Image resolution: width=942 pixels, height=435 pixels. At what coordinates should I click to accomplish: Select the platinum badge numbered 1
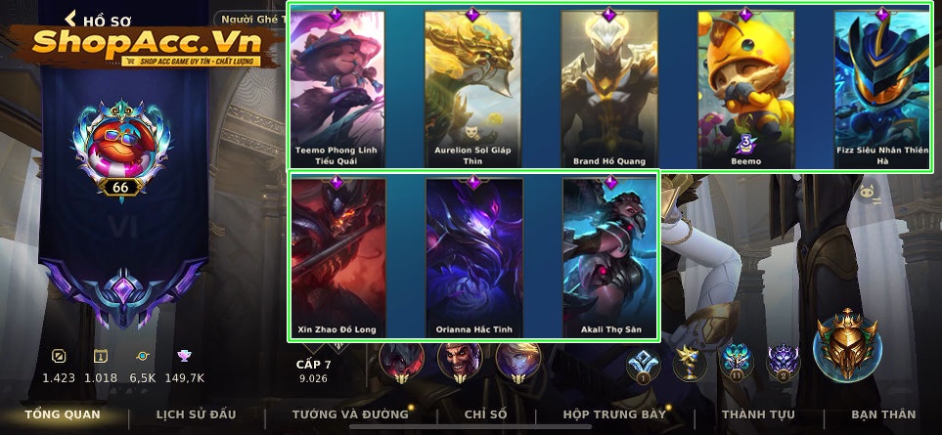tap(643, 366)
